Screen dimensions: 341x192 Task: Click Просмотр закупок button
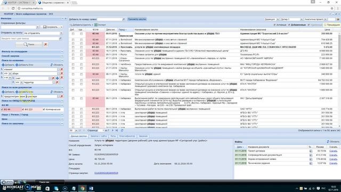(137, 19)
